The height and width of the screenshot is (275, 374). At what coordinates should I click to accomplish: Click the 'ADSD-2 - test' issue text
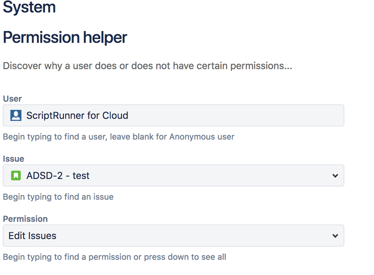(58, 175)
